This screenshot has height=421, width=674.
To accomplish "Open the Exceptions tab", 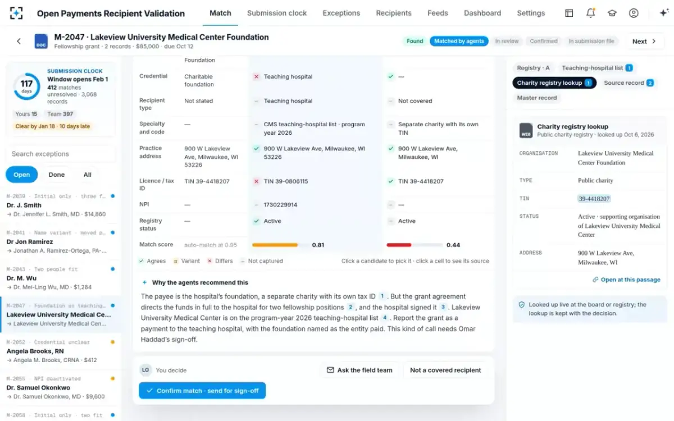I will point(341,13).
